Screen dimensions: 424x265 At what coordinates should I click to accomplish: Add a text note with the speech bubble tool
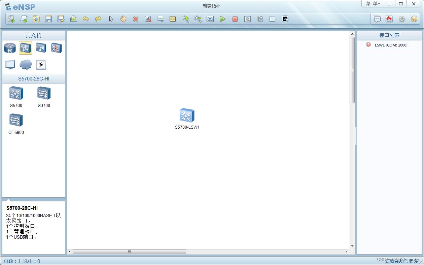pyautogui.click(x=161, y=19)
